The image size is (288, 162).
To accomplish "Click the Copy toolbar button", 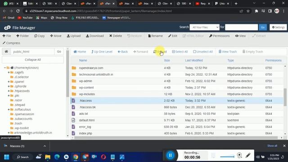I will coord(39,36).
